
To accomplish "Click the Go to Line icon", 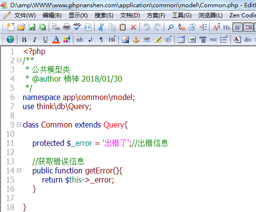I will pos(203,27).
